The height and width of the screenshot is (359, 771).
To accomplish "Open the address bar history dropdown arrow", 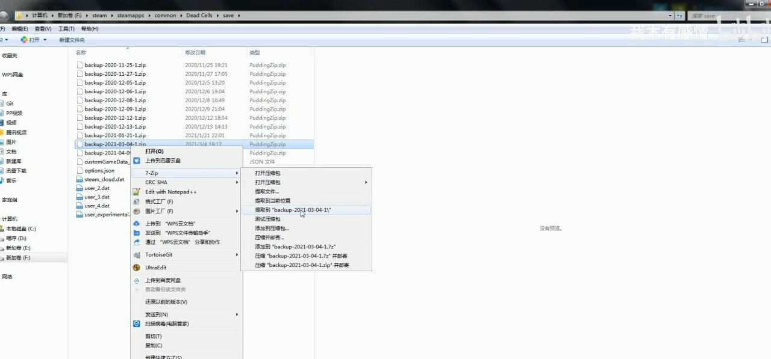I will tap(670, 16).
